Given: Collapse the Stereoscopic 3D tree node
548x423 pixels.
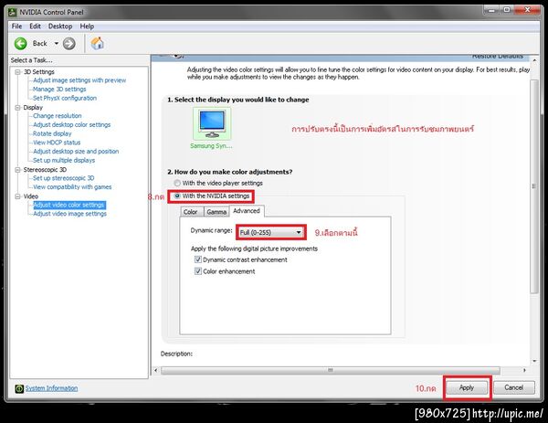Looking at the screenshot, I should [17, 170].
